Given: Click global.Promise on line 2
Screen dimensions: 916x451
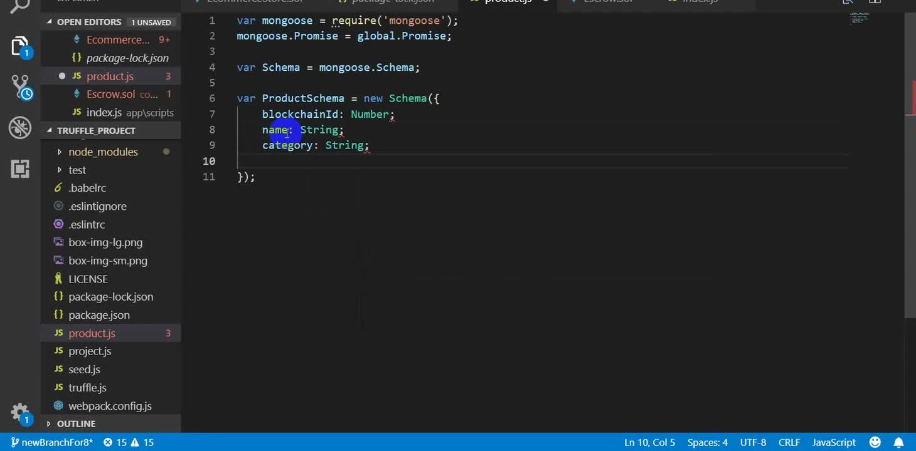Looking at the screenshot, I should 401,36.
